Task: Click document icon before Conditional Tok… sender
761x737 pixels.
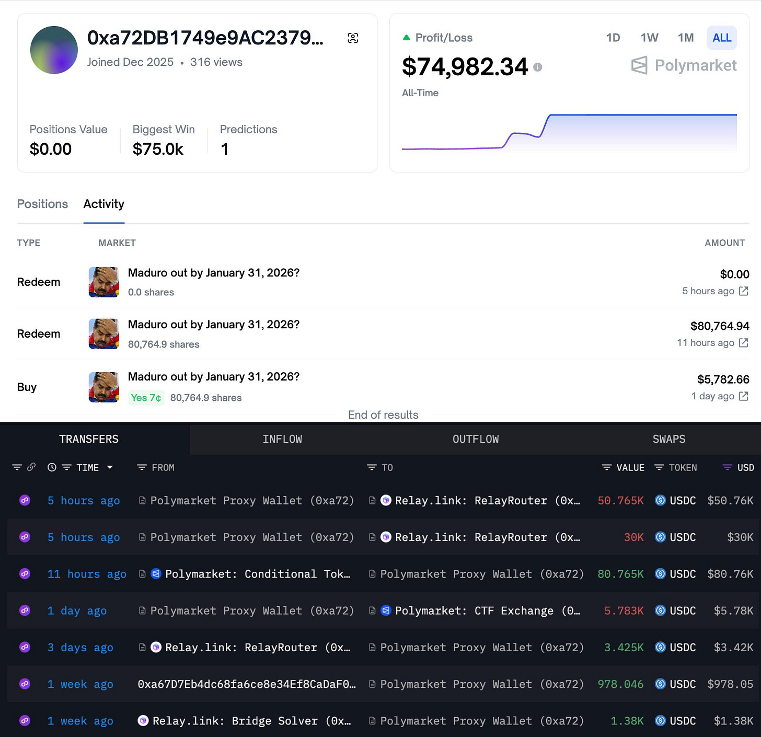Action: click(142, 573)
